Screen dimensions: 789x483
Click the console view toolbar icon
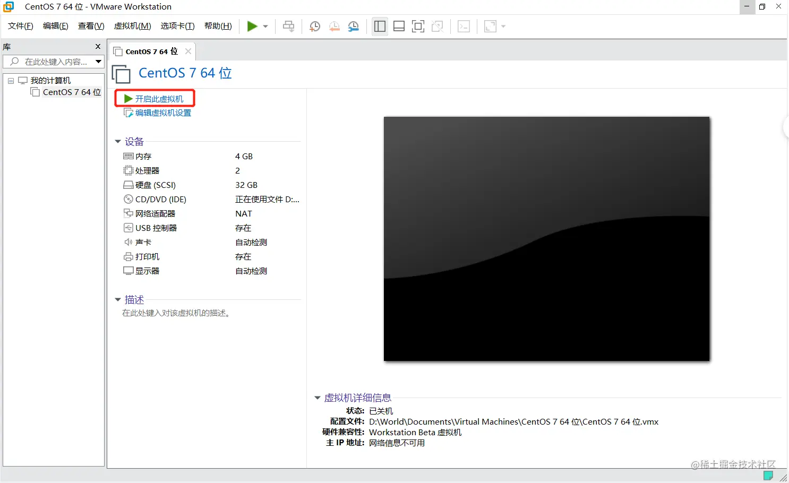click(x=464, y=26)
